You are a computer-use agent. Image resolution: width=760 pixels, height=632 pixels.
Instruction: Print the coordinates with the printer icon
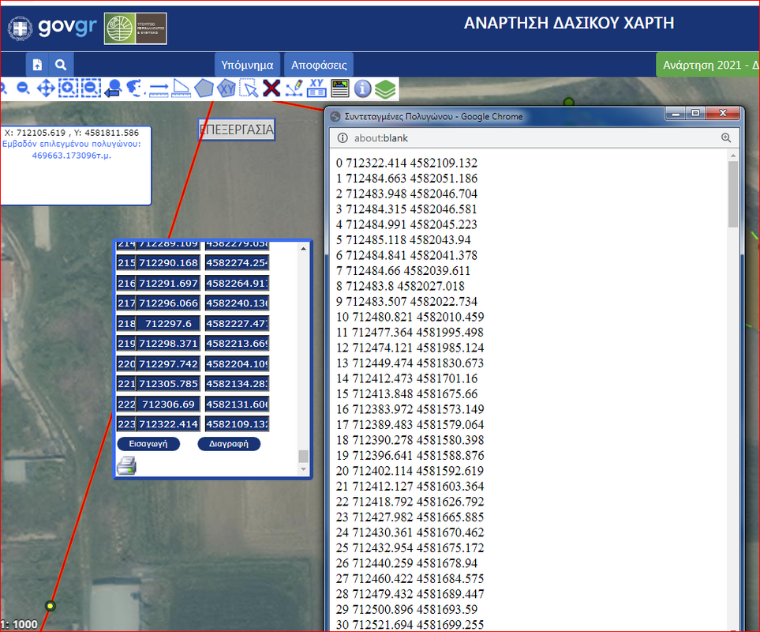point(126,466)
